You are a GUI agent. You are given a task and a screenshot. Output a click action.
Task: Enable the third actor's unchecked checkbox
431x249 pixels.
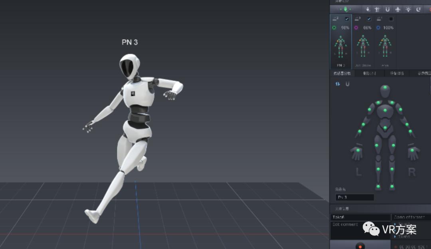391,19
